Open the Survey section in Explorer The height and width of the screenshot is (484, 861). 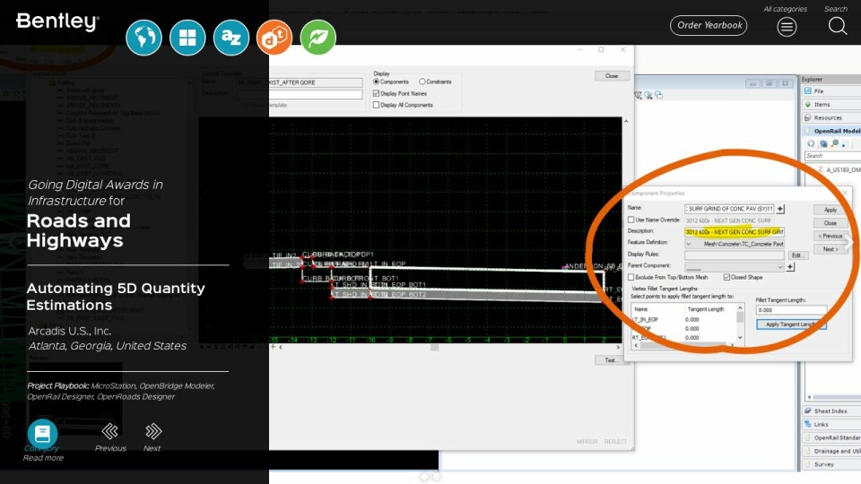(832, 464)
